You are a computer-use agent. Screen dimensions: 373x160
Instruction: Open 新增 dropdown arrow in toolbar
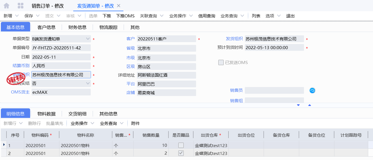[17, 16]
